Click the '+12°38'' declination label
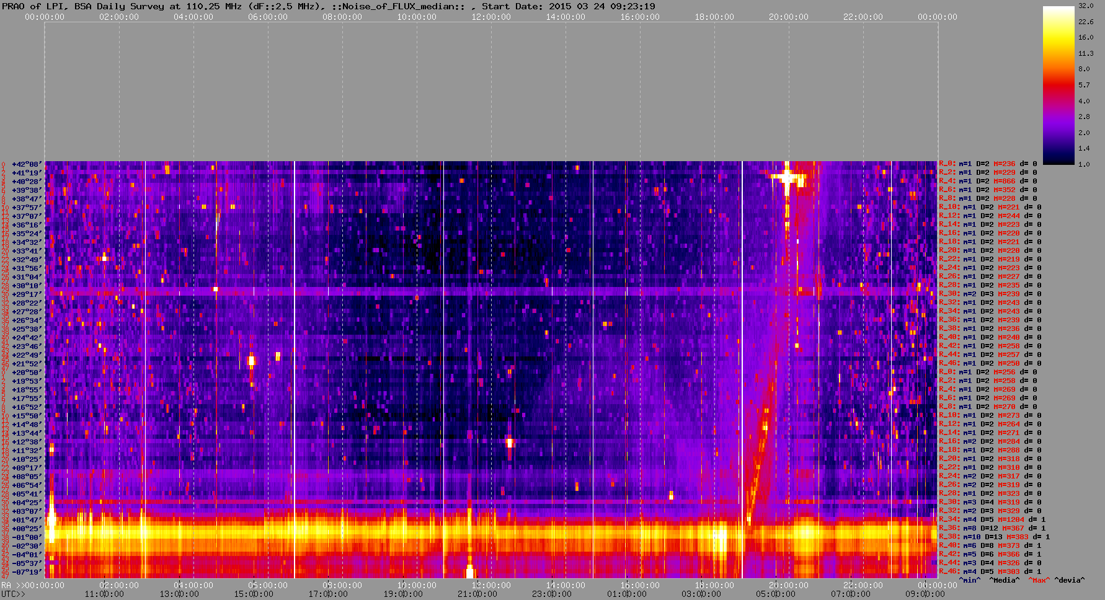The height and width of the screenshot is (600, 1105). [x=27, y=442]
